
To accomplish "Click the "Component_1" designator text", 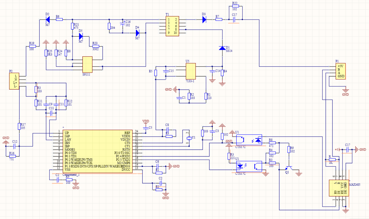I will (x=71, y=175).
